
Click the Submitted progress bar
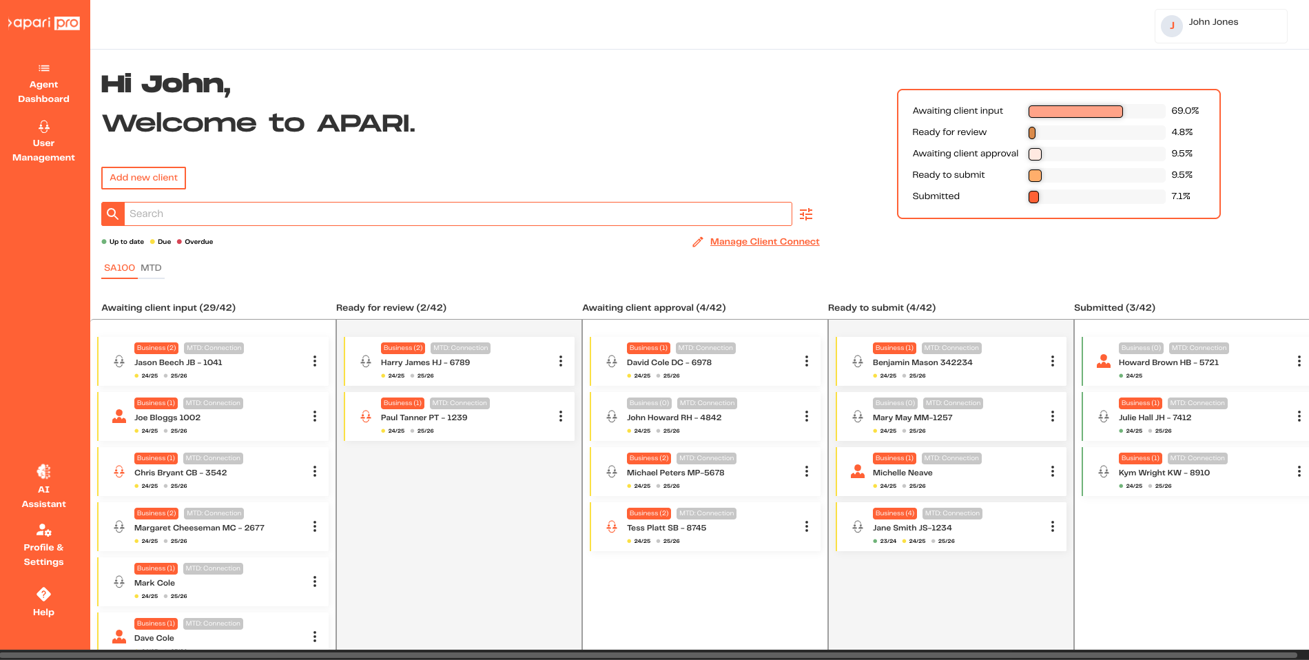(x=1096, y=197)
